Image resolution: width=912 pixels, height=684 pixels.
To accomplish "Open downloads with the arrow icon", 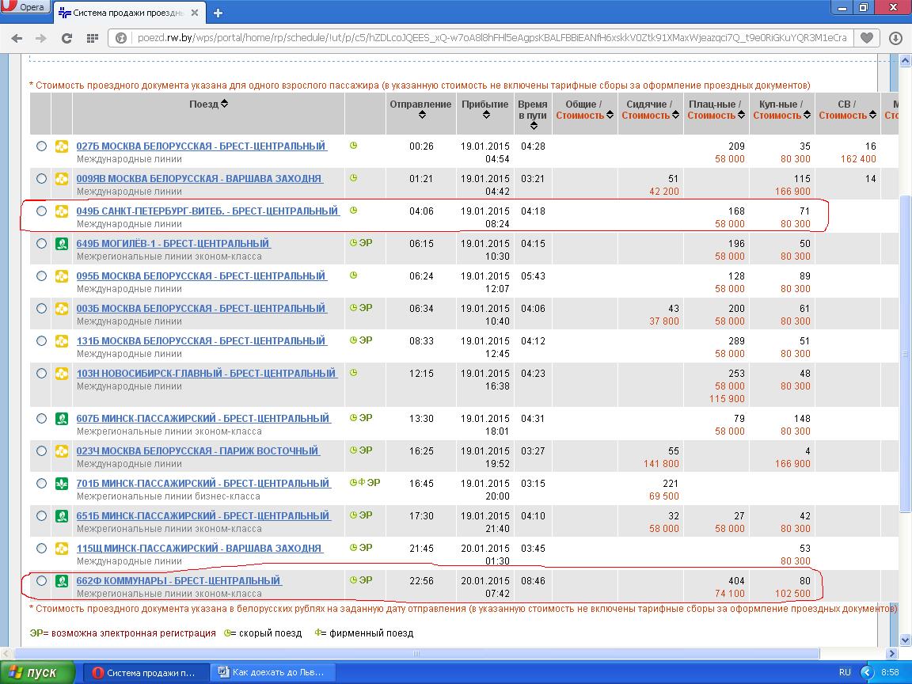I will click(895, 38).
